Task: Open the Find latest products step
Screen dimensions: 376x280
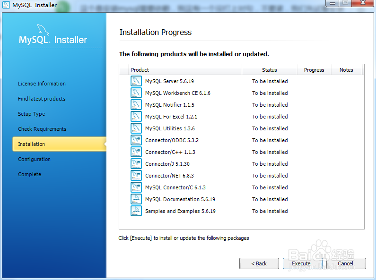Action: [x=42, y=99]
